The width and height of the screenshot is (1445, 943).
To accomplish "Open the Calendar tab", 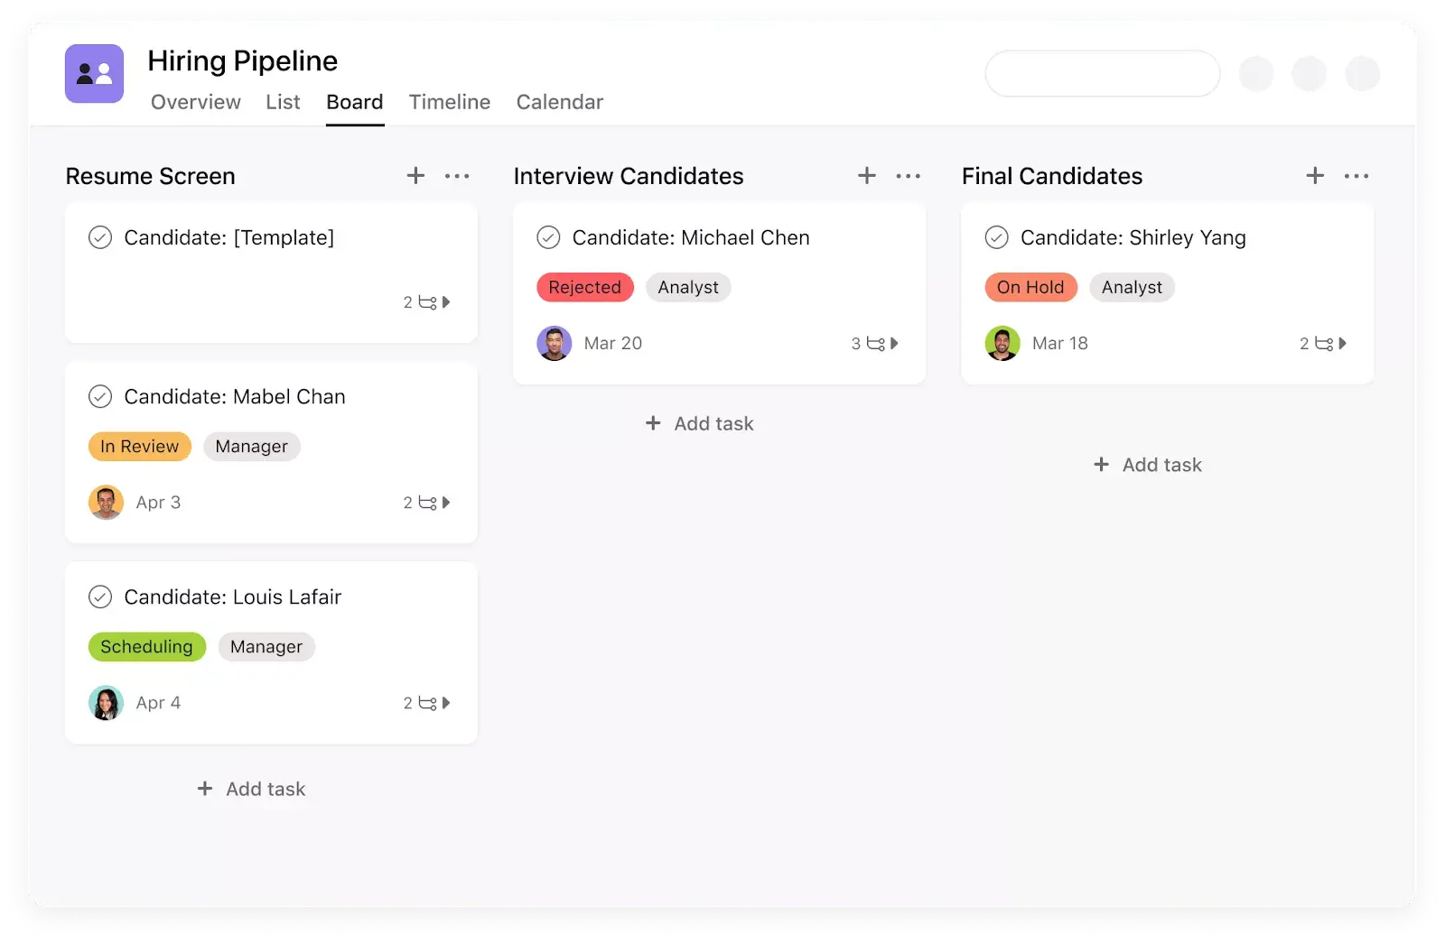I will coord(559,102).
